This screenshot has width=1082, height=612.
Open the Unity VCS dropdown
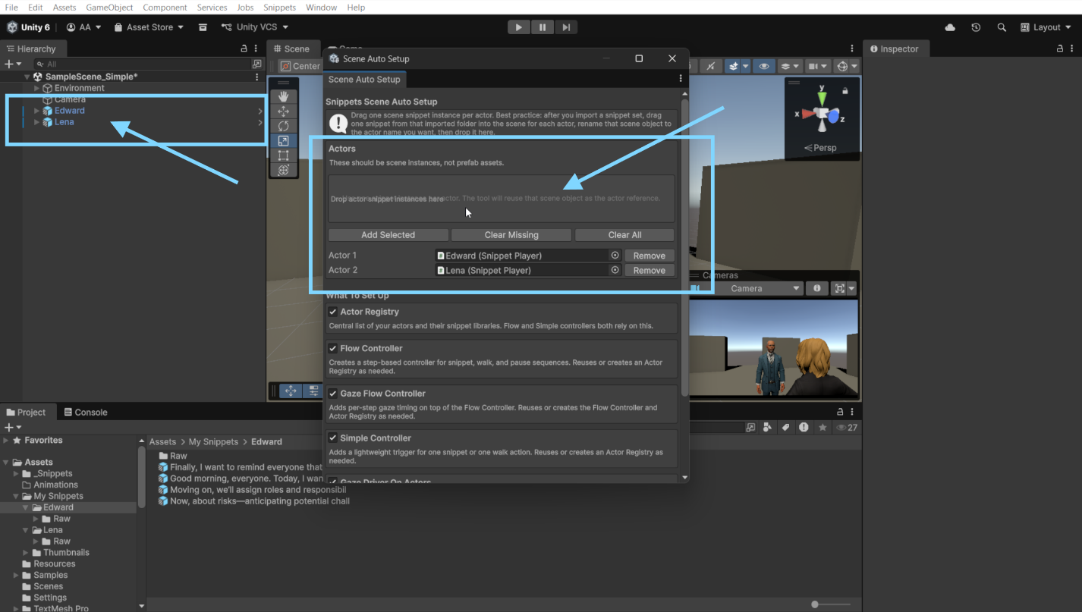click(x=255, y=27)
